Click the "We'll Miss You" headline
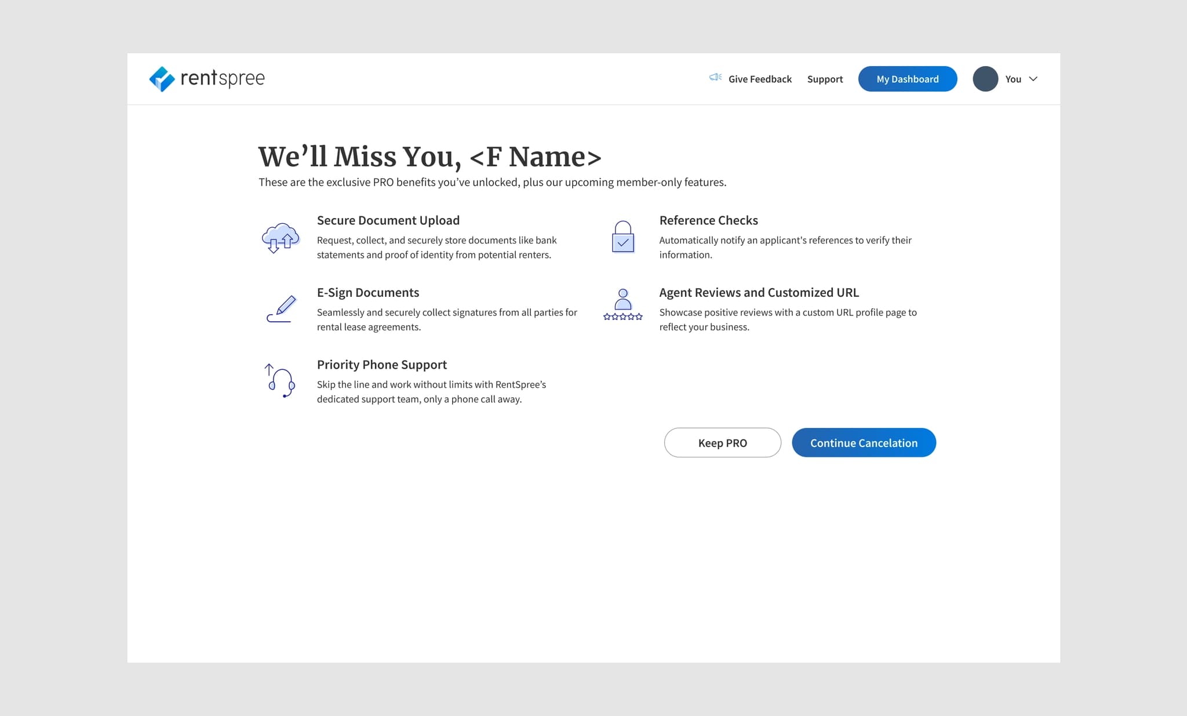Viewport: 1187px width, 716px height. (429, 157)
